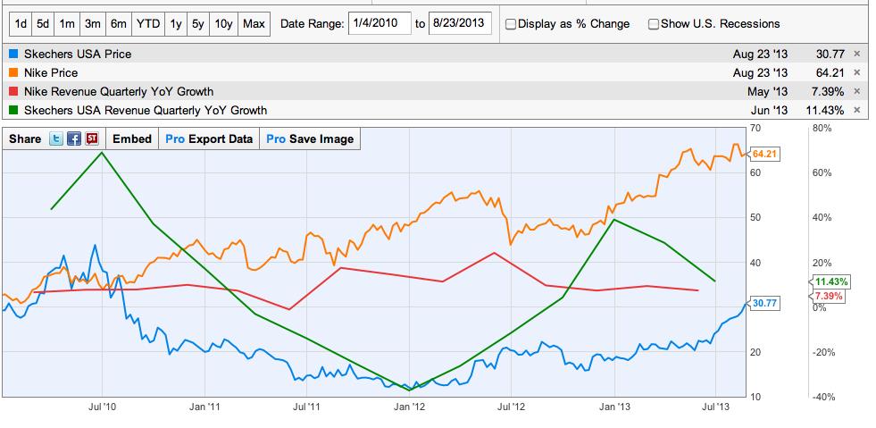
Task: Click the green 11.43% chart tag
Action: (830, 281)
